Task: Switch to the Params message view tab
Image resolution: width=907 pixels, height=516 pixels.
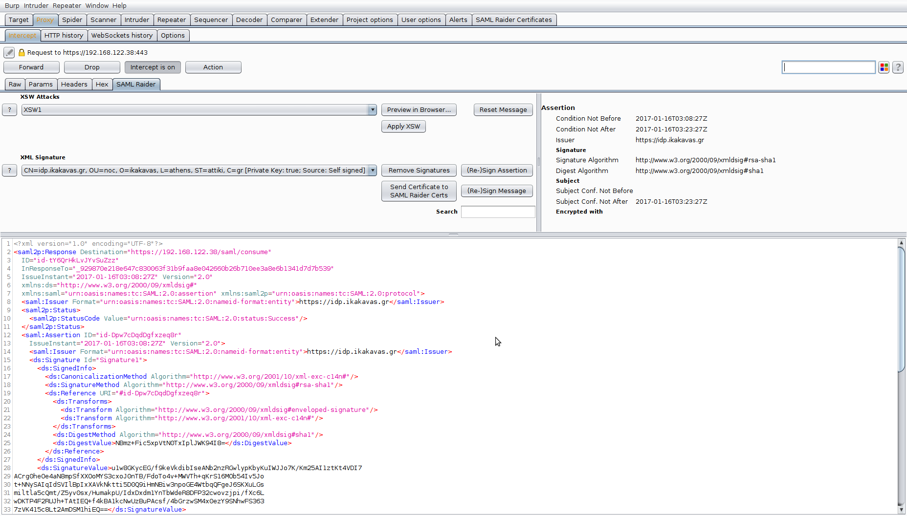Action: coord(41,85)
